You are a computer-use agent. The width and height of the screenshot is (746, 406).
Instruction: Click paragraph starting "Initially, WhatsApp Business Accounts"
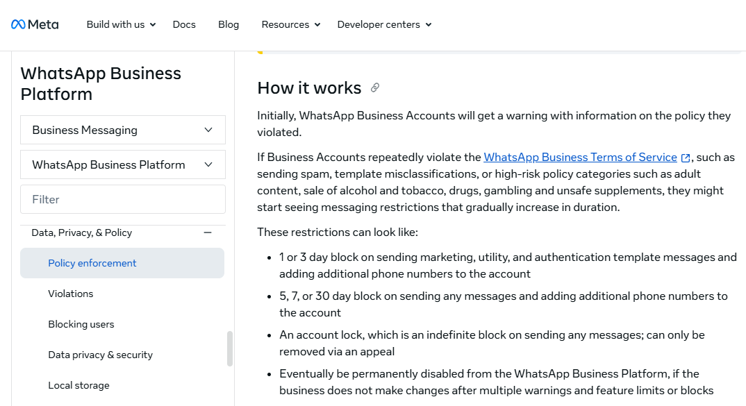[494, 124]
